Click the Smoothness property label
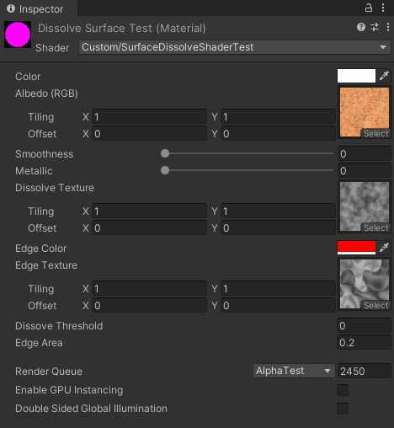This screenshot has width=394, height=428. pos(44,154)
